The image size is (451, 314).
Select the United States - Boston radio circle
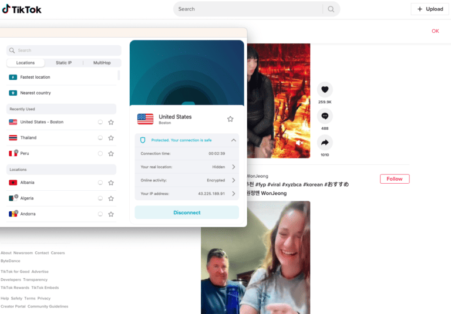coord(100,122)
